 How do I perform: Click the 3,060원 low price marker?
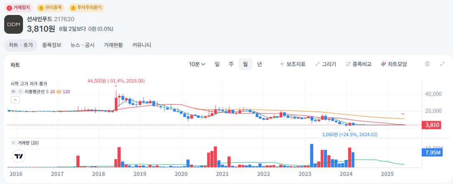tap(349, 134)
